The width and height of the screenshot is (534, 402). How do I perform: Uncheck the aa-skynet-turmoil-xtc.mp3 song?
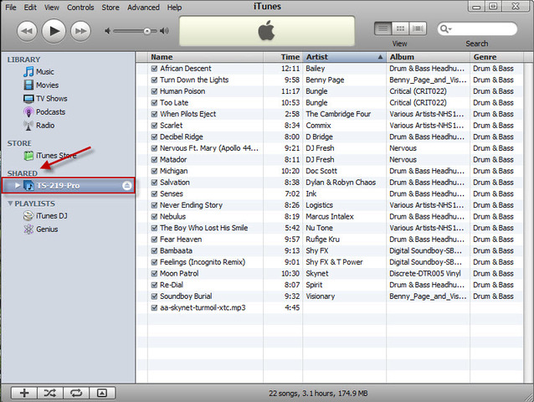[x=154, y=307]
